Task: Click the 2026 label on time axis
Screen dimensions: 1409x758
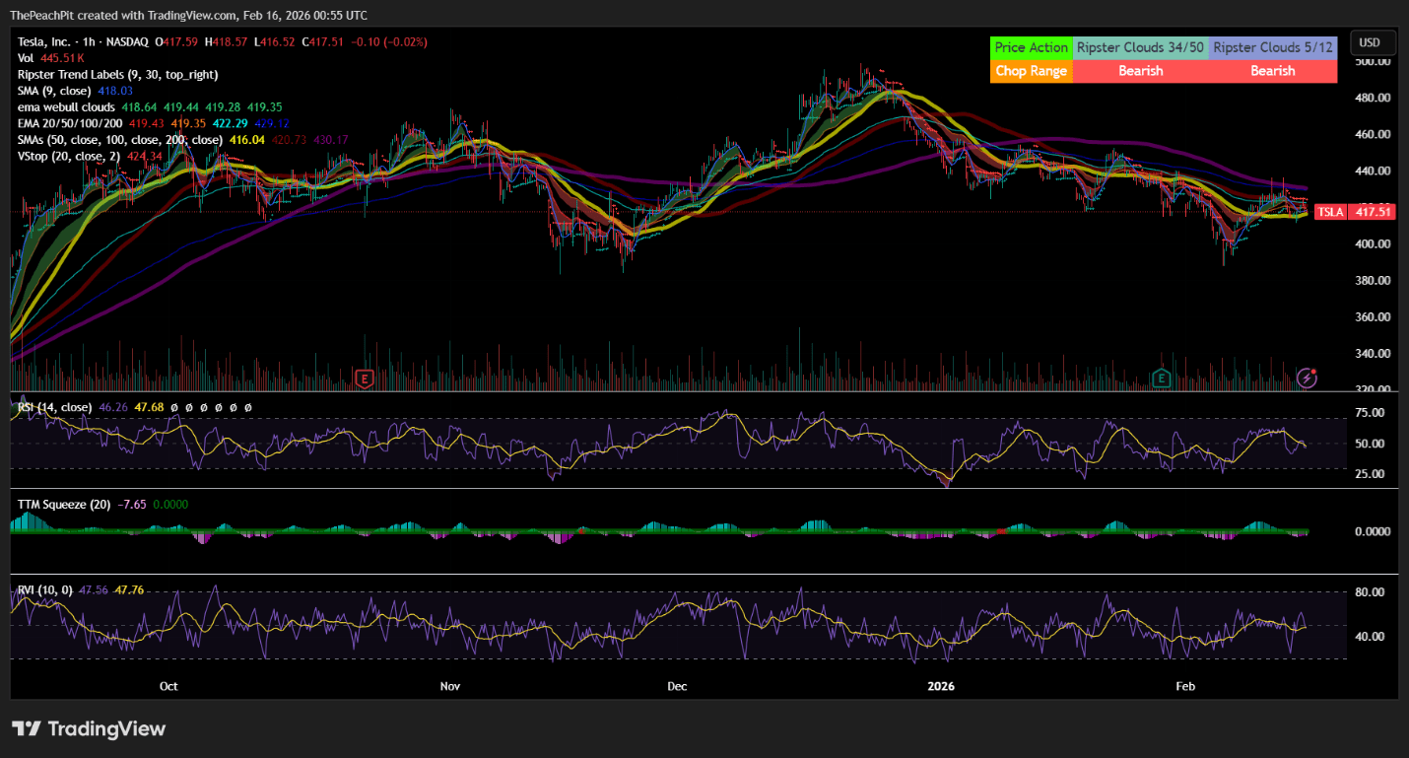Action: 941,685
